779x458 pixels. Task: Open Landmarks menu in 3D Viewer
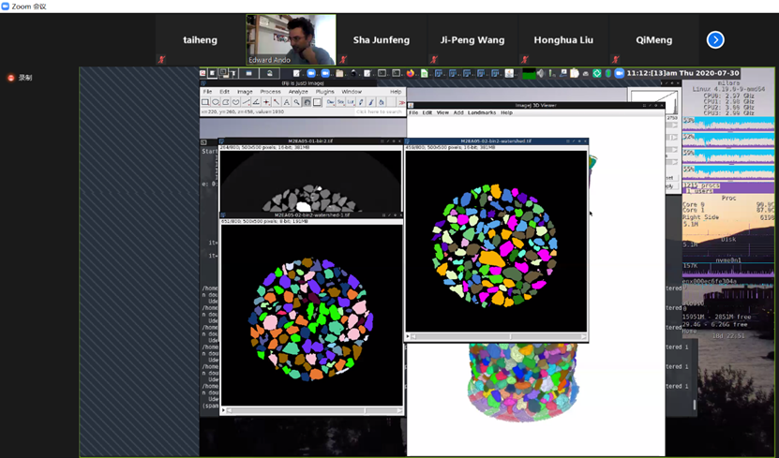click(482, 112)
